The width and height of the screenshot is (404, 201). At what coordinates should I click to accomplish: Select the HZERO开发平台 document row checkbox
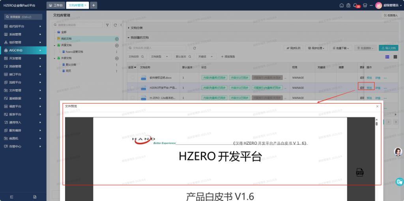point(133,88)
